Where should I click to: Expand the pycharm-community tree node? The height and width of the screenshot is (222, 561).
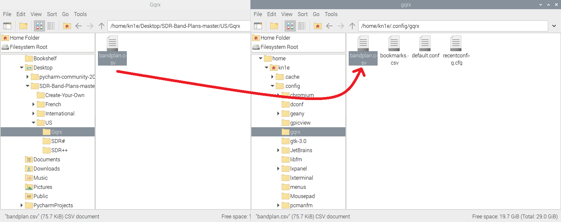coord(28,77)
